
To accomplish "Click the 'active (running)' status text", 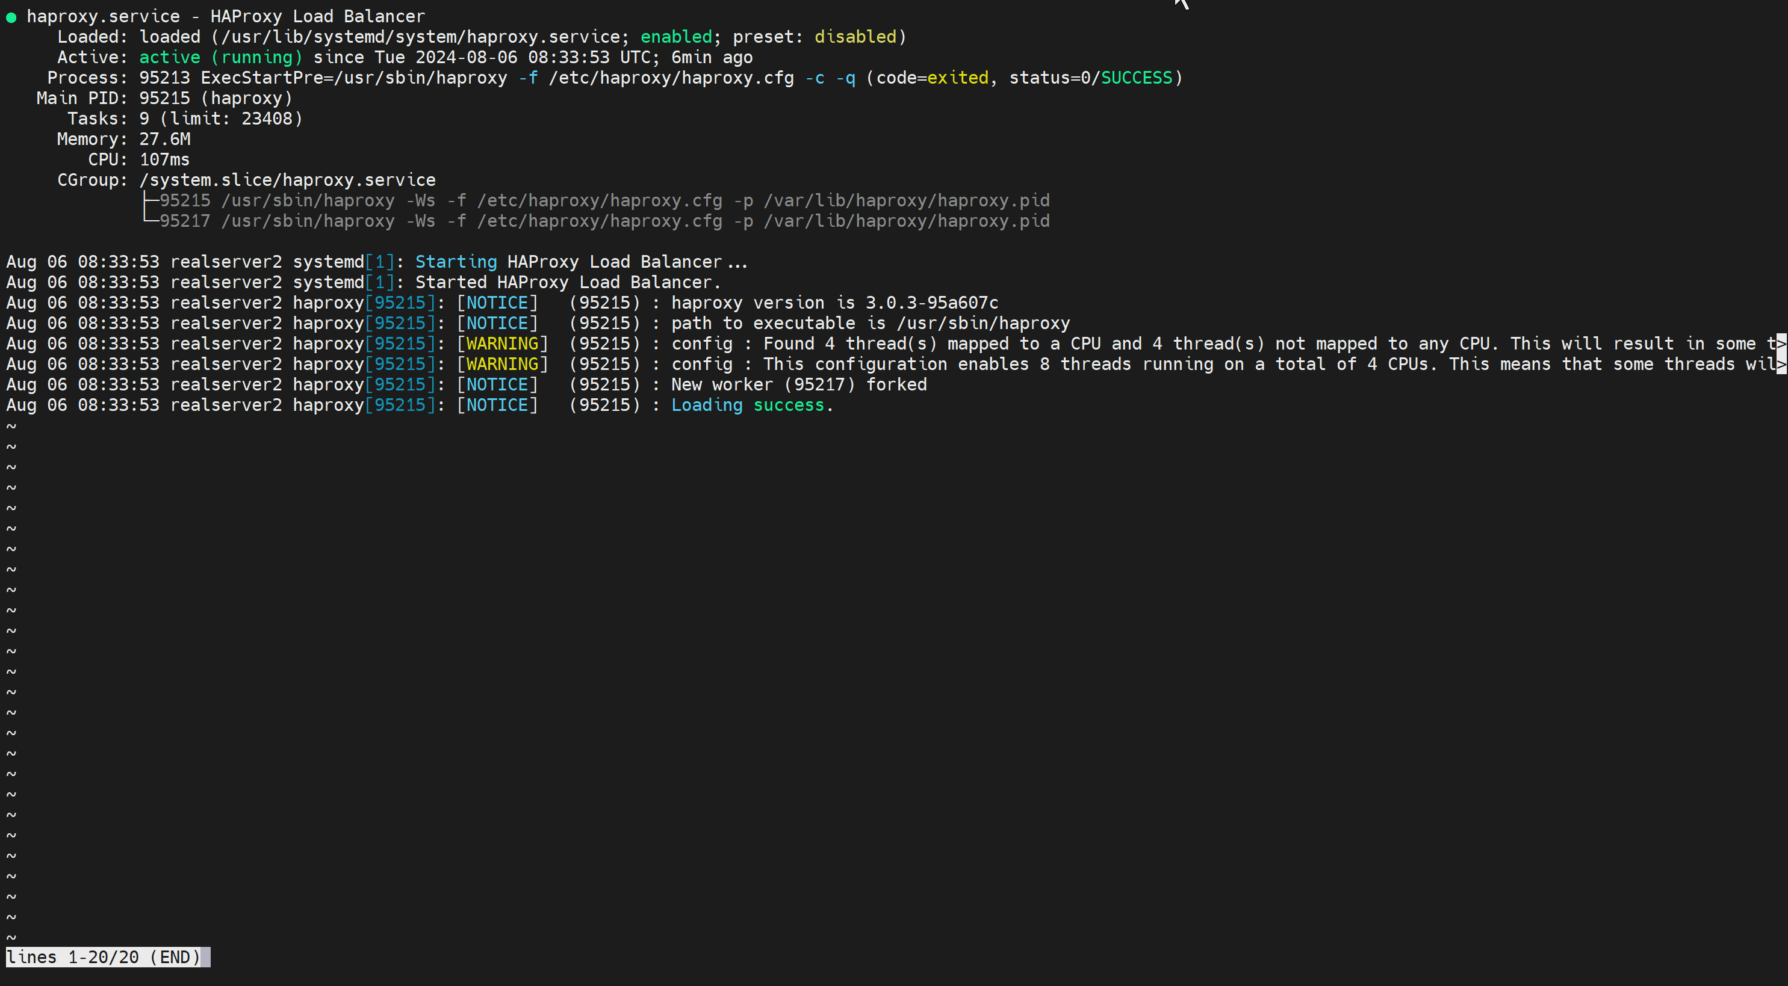I will tap(221, 58).
